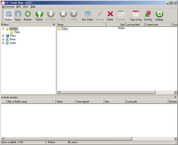Sort by File or Folder name column
Viewport: 178px width, 145px height.
31,101
